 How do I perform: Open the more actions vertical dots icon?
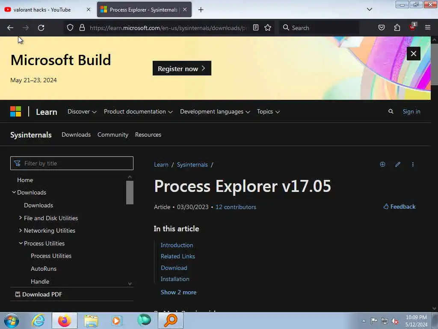point(413,164)
